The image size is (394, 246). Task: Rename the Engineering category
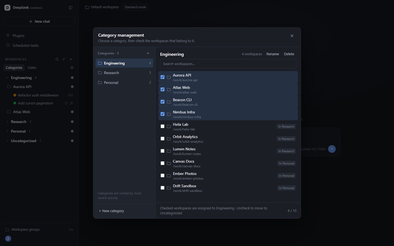pyautogui.click(x=273, y=54)
